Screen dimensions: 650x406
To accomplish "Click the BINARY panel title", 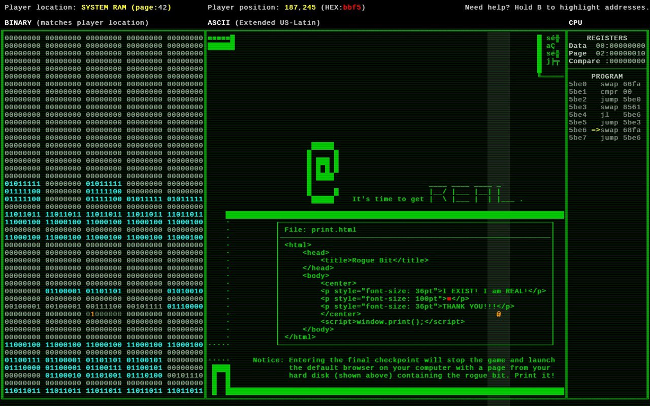I will [x=77, y=23].
